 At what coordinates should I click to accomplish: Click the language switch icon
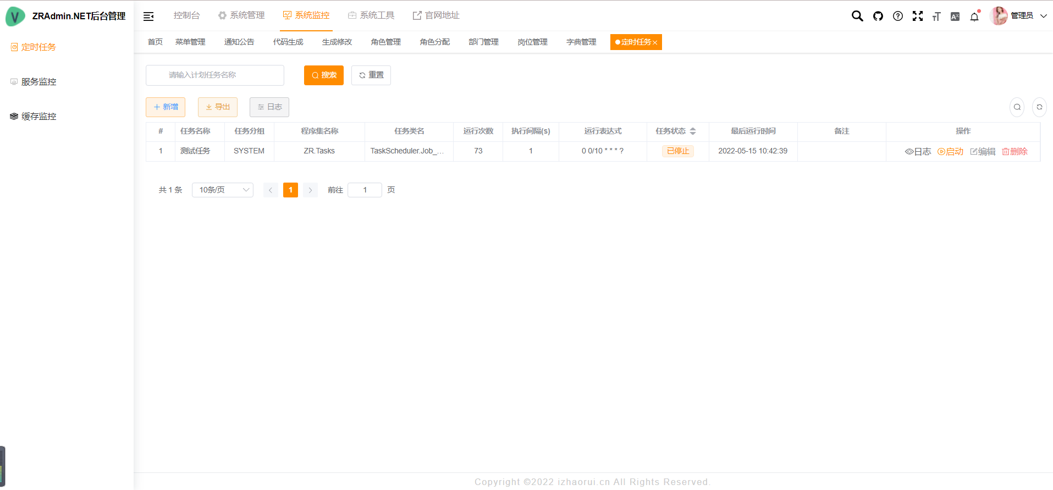955,16
